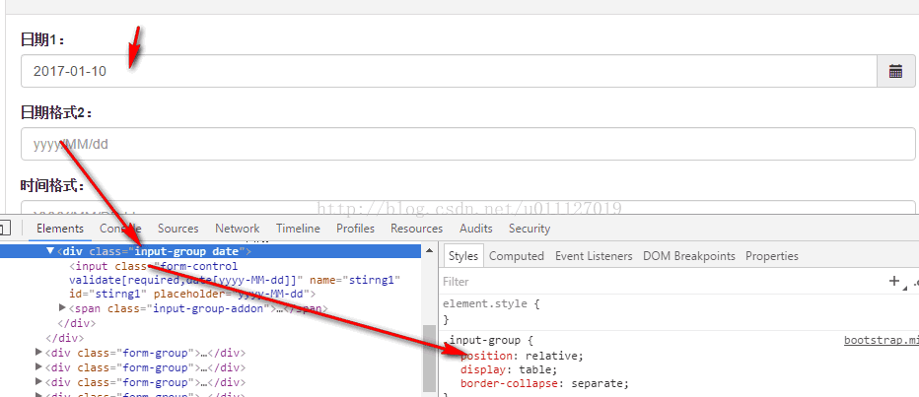This screenshot has height=397, width=919.
Task: Open the calendar picker for 日期1
Action: 895,72
